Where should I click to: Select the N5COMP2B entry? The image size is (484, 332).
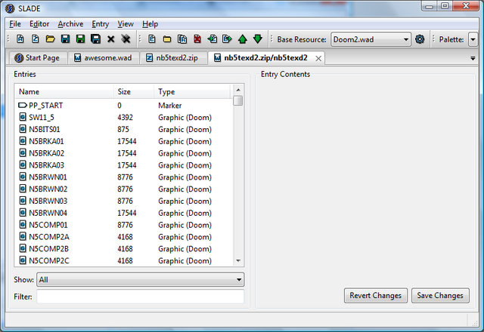pos(123,248)
